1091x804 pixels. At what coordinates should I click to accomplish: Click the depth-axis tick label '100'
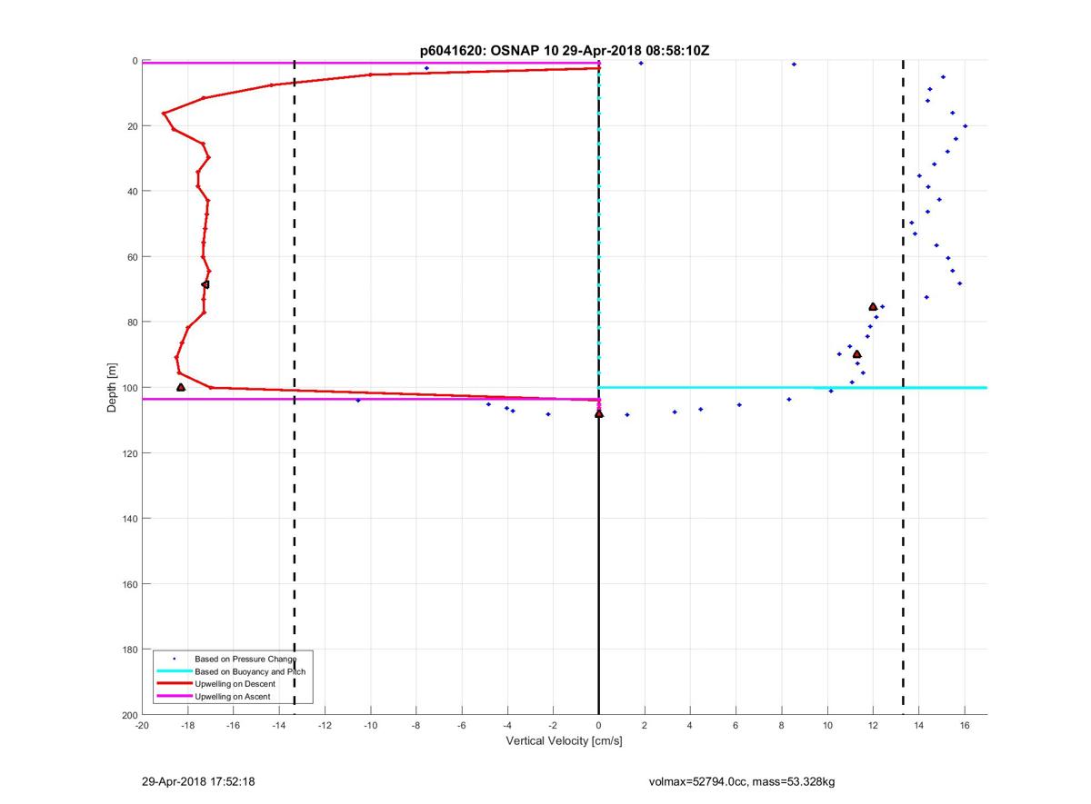point(129,388)
